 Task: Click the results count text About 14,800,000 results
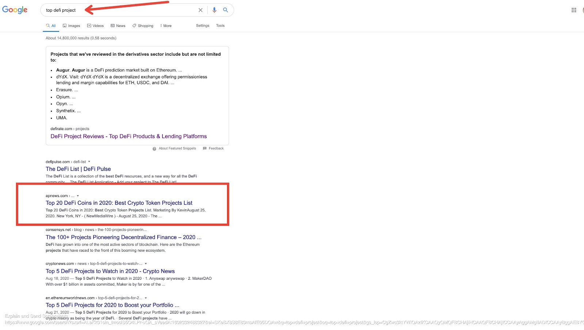tap(81, 38)
